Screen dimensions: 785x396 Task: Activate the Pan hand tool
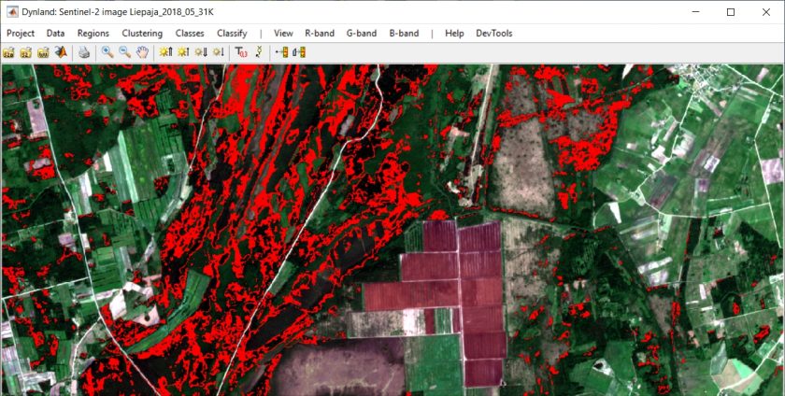(x=141, y=52)
